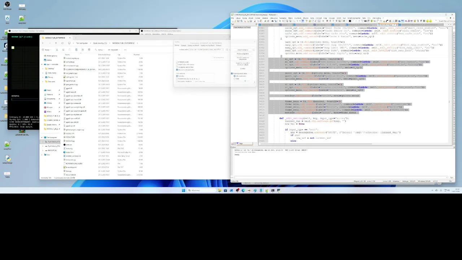
Task: Switch to the Zamień tab in Find dialog
Action: pos(184,45)
